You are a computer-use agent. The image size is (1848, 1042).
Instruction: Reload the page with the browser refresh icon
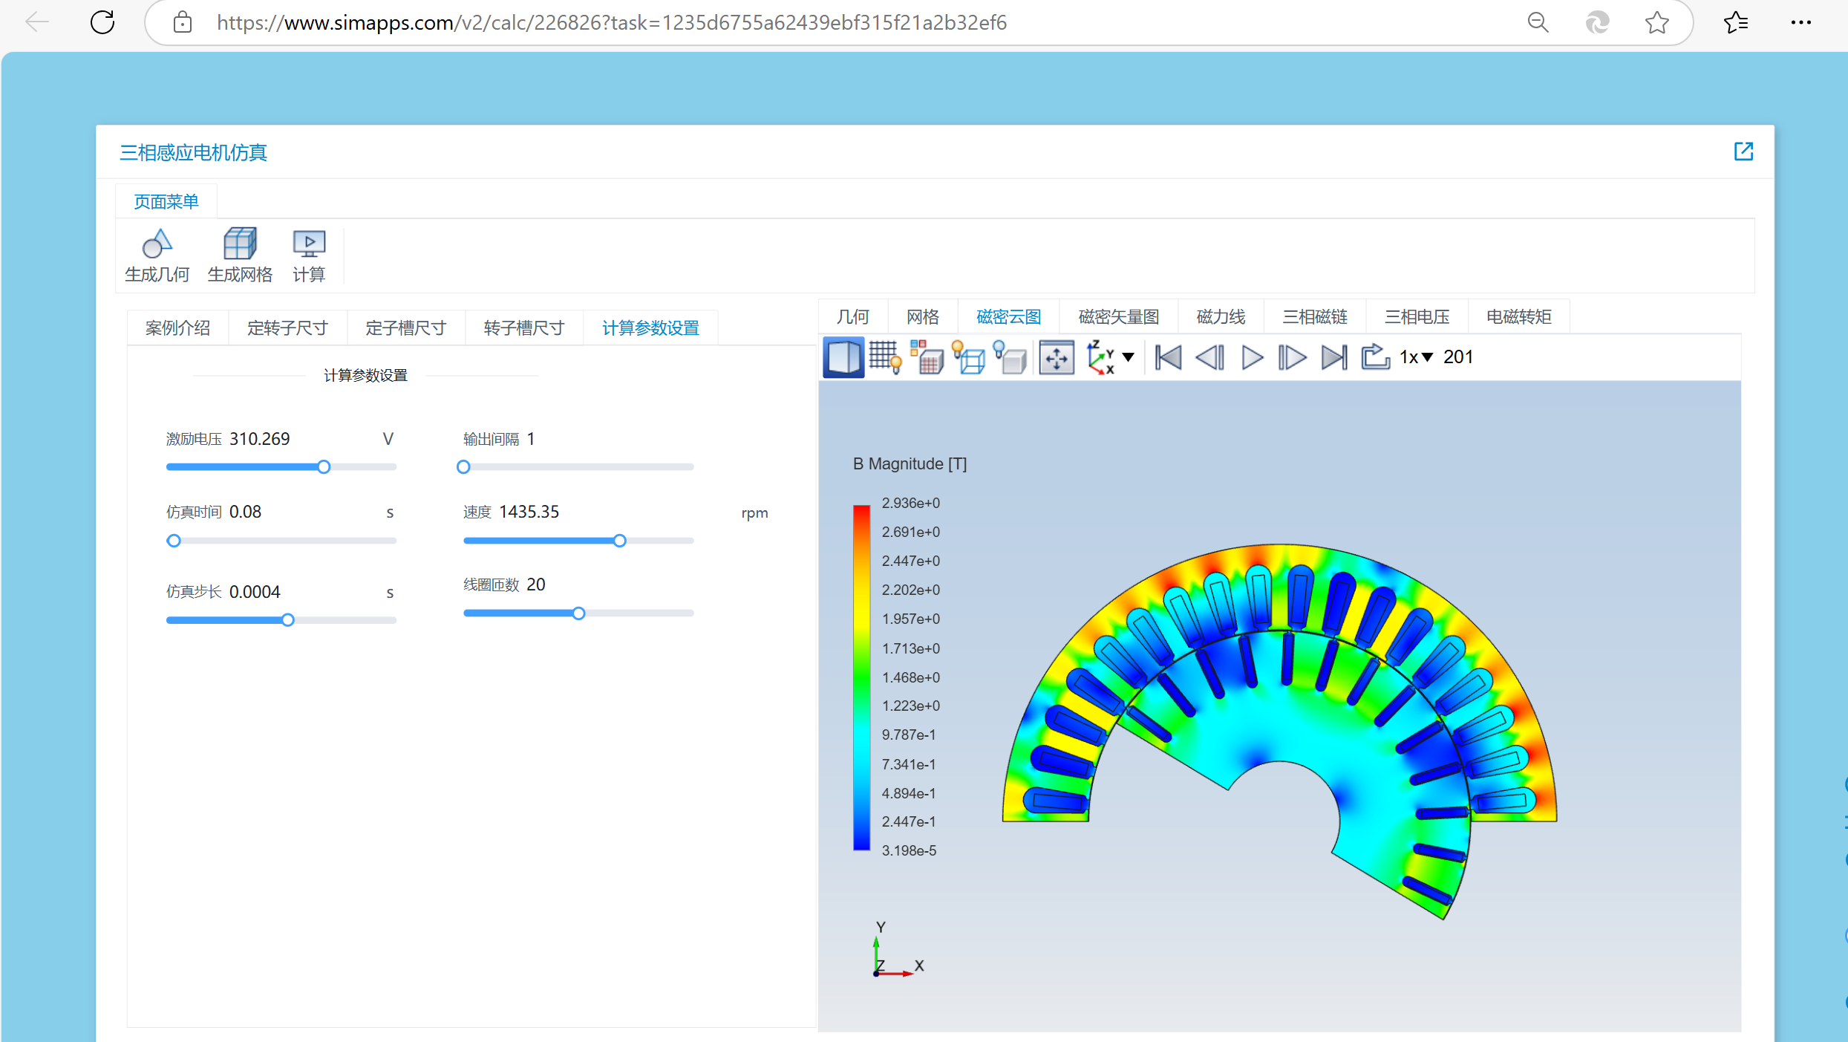102,22
